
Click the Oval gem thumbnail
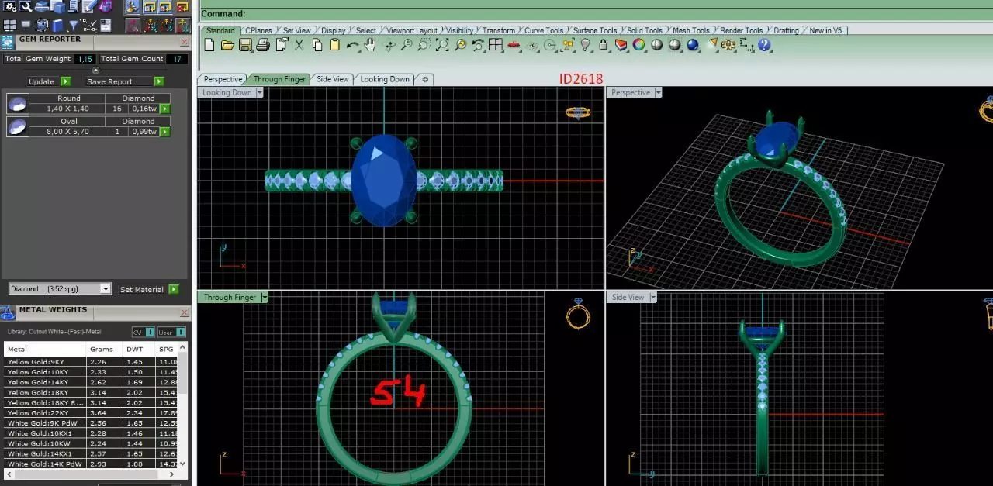[17, 126]
